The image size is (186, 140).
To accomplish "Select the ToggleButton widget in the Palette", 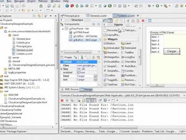I will [x=111, y=80].
